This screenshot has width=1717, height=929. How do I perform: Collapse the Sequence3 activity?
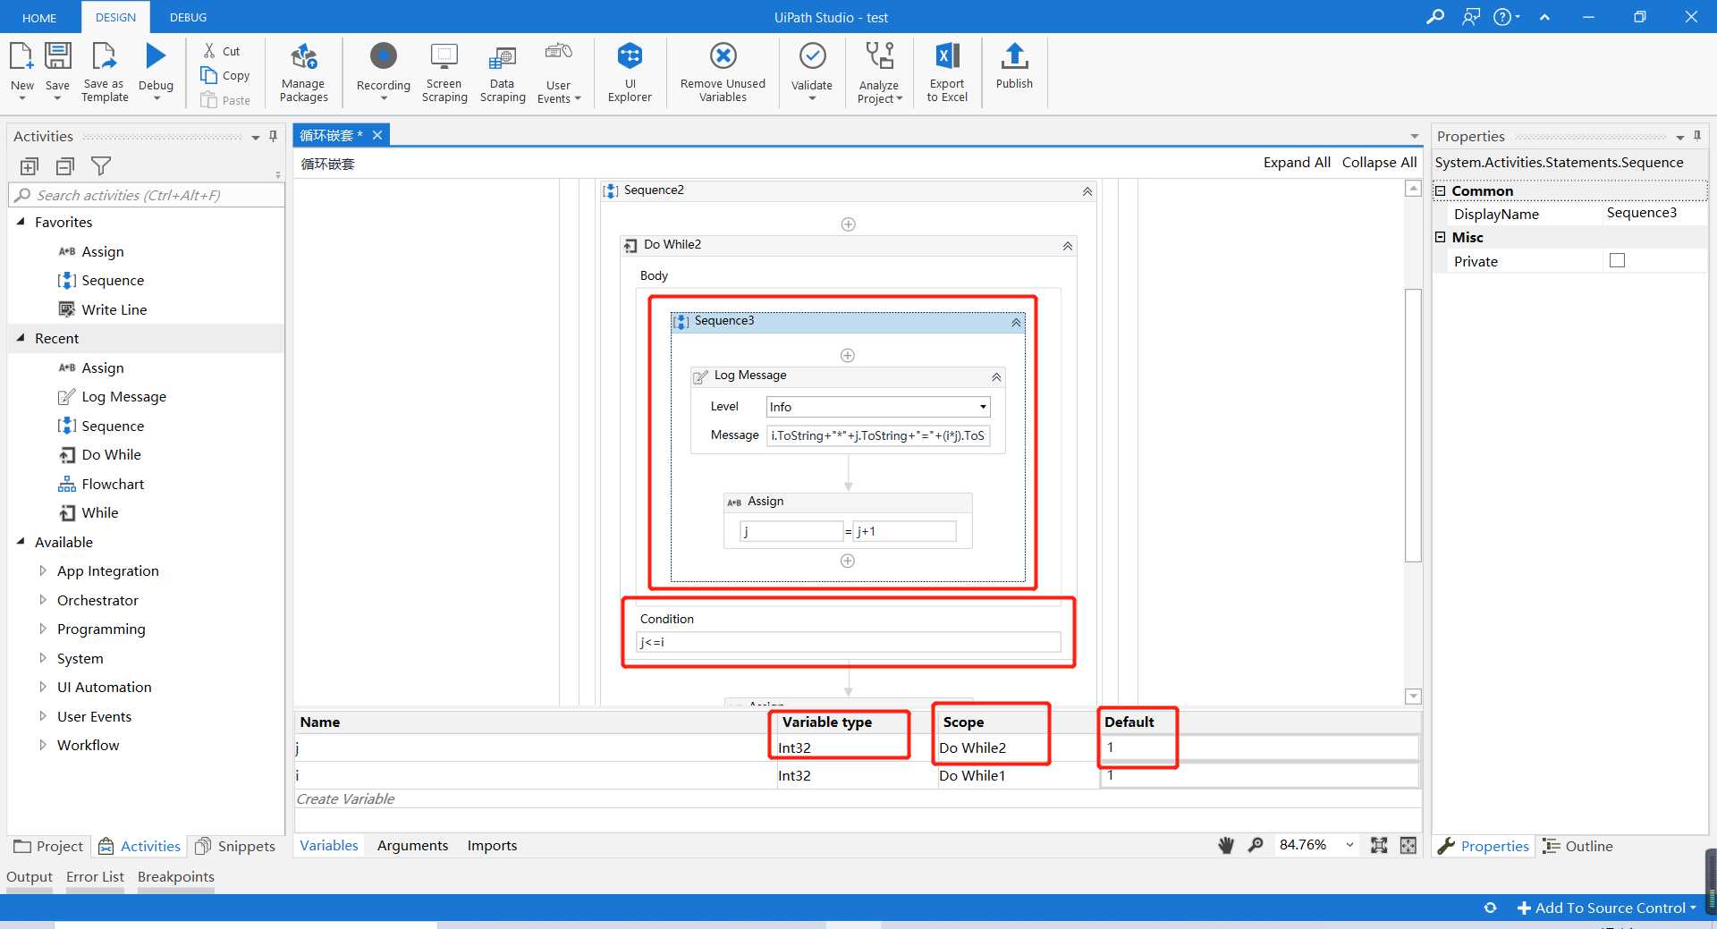[x=1016, y=322]
